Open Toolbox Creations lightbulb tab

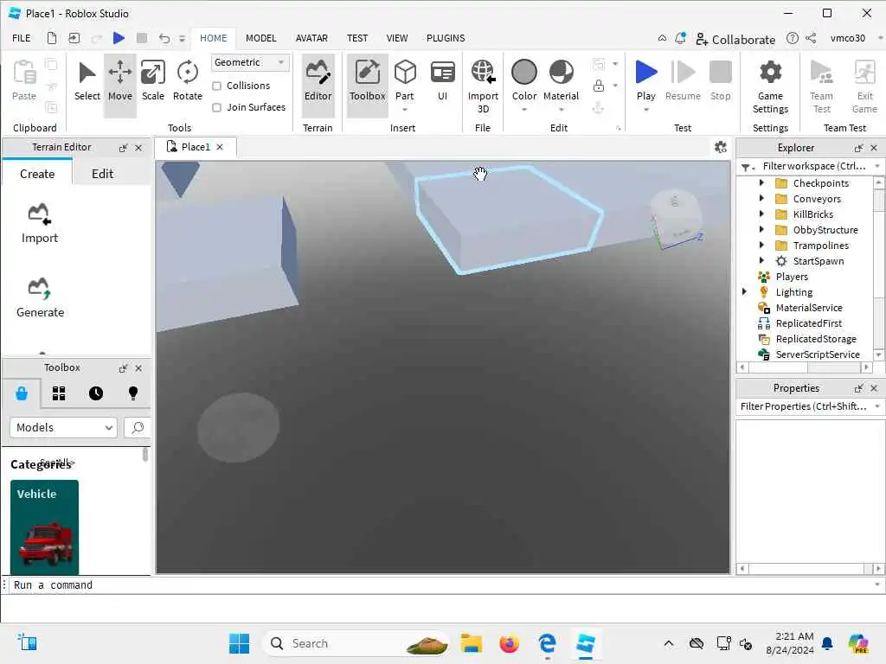(x=132, y=393)
